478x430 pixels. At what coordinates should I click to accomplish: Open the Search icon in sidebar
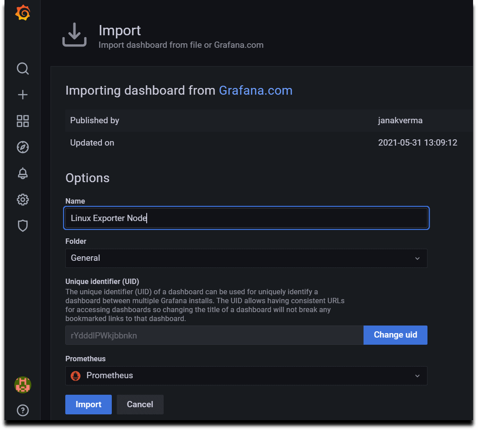[x=22, y=69]
